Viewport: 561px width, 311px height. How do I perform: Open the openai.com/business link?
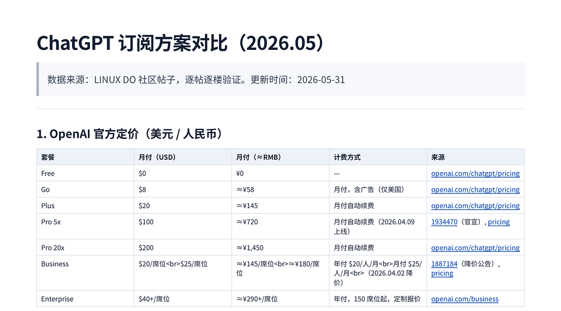(465, 299)
